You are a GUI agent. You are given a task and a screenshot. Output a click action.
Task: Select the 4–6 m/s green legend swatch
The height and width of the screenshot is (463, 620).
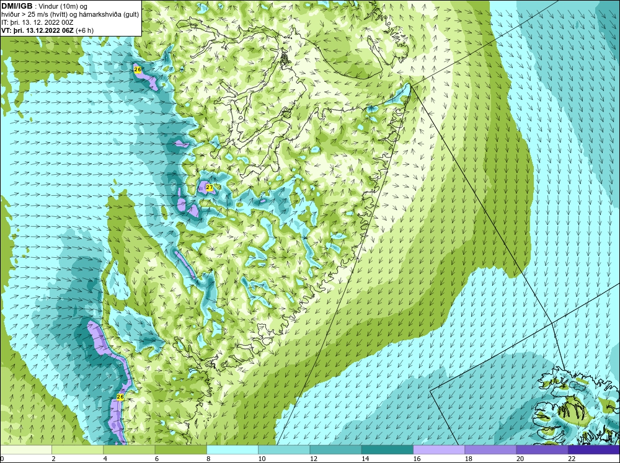[129, 449]
